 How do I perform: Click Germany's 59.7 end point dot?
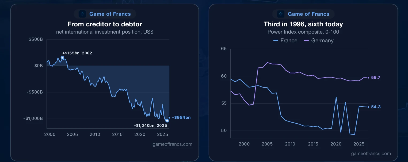[x=368, y=78]
